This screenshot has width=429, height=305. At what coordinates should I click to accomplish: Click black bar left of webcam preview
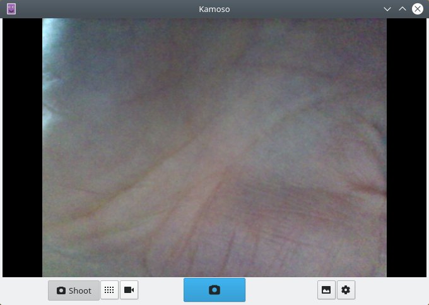point(22,148)
